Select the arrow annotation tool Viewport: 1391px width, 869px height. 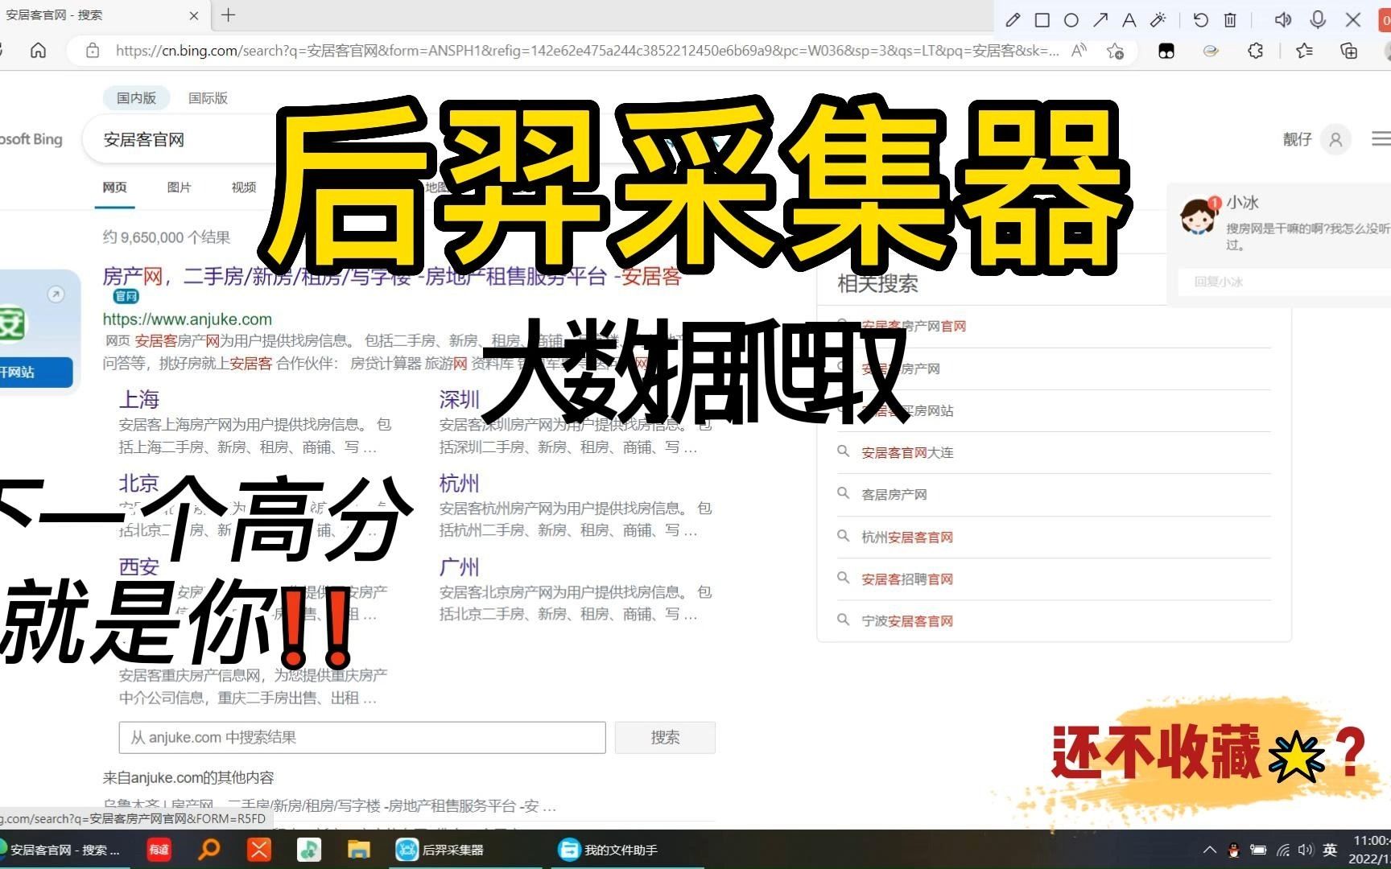[1100, 20]
